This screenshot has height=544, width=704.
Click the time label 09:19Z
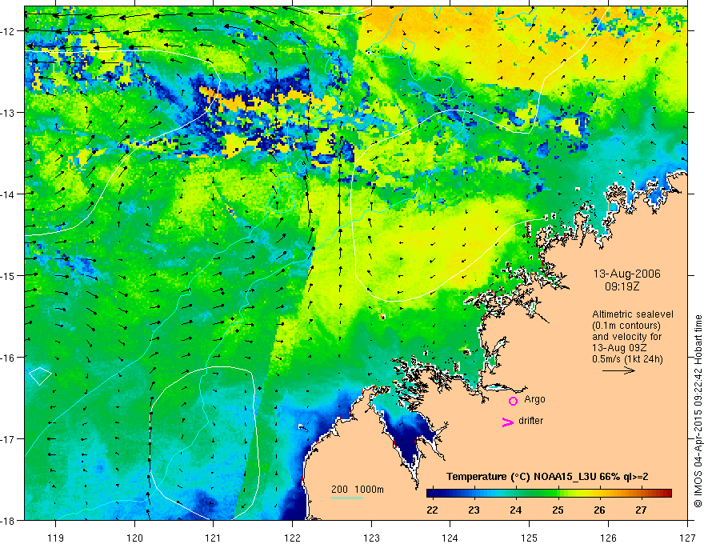pyautogui.click(x=622, y=286)
